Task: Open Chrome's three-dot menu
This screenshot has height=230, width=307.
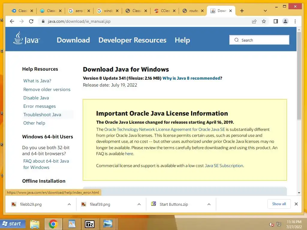Action: coord(295,21)
